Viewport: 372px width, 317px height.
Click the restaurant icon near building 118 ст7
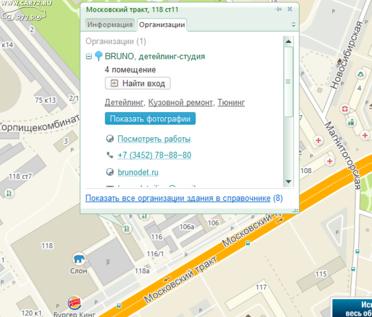click(9, 194)
